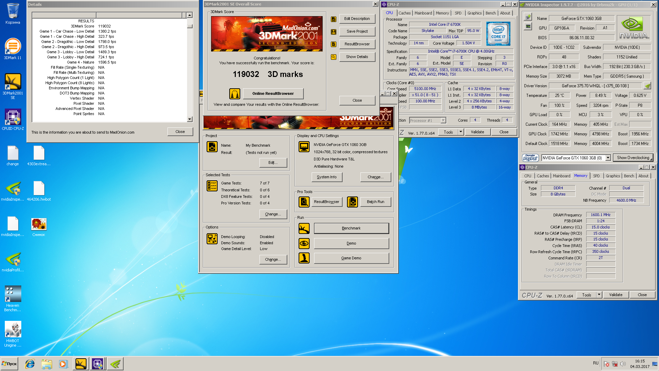Click the sensor monitoring icon in NVIDIA Inspector

pyautogui.click(x=528, y=26)
